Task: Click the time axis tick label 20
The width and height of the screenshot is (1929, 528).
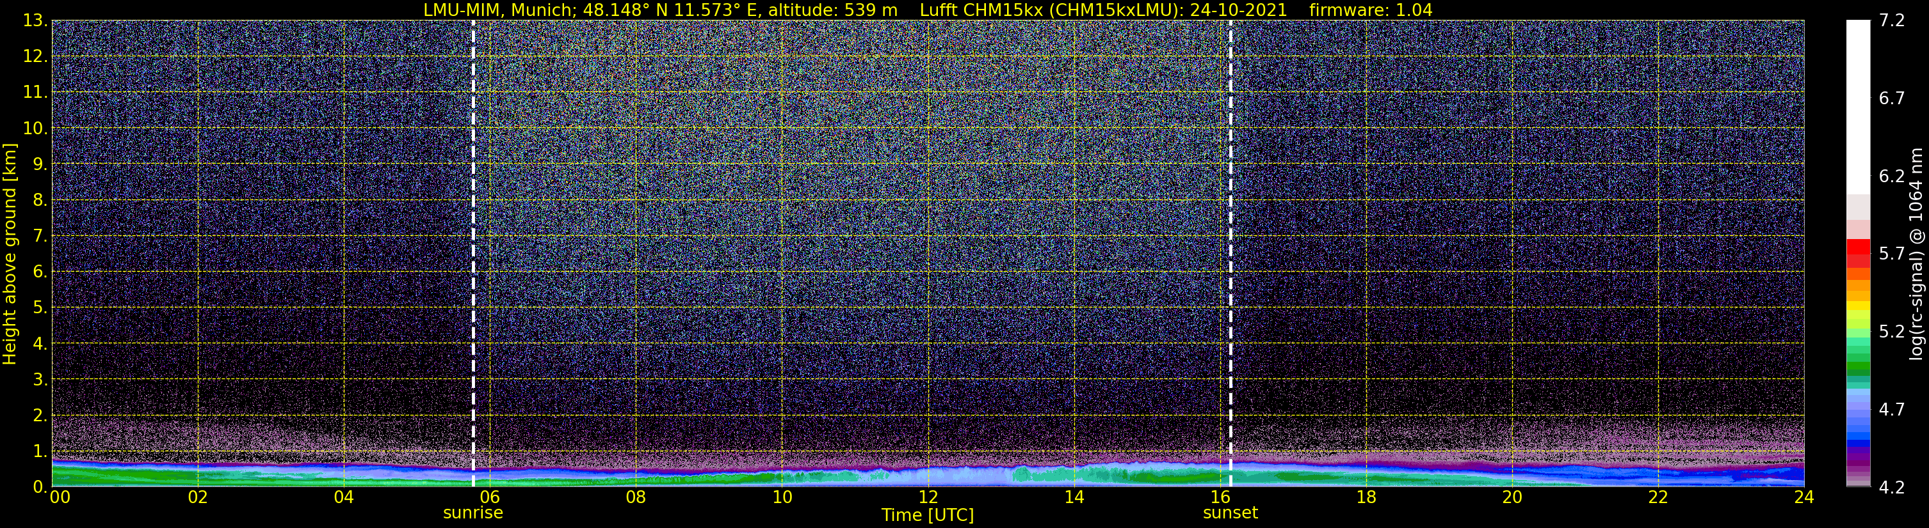Action: (1512, 498)
